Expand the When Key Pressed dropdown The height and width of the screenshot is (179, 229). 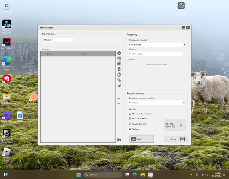pos(157,54)
